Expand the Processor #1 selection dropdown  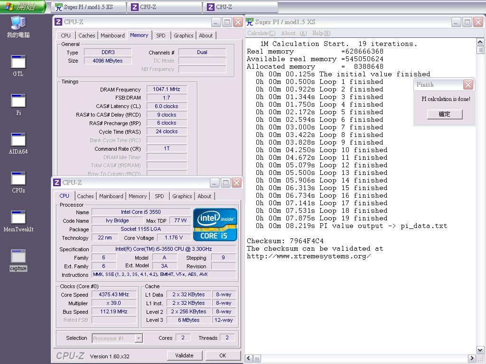click(139, 338)
